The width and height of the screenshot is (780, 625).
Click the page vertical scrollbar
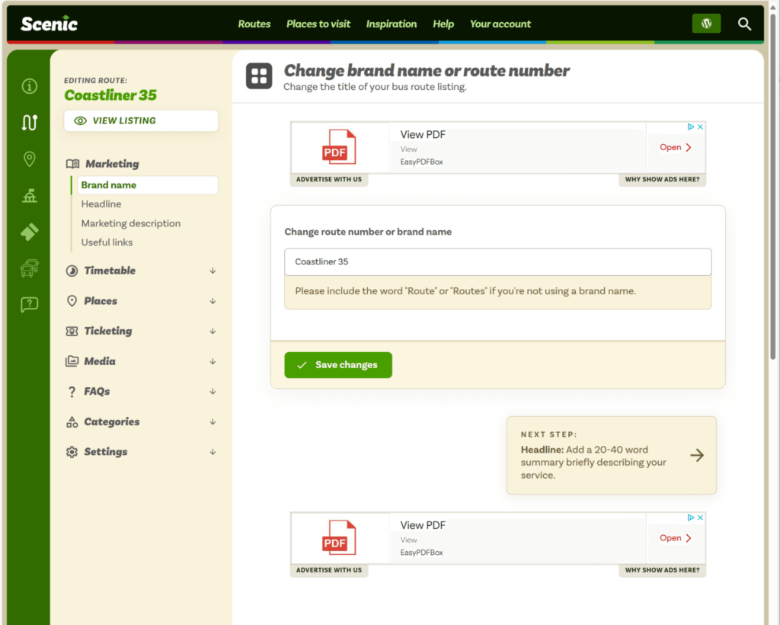pyautogui.click(x=772, y=187)
